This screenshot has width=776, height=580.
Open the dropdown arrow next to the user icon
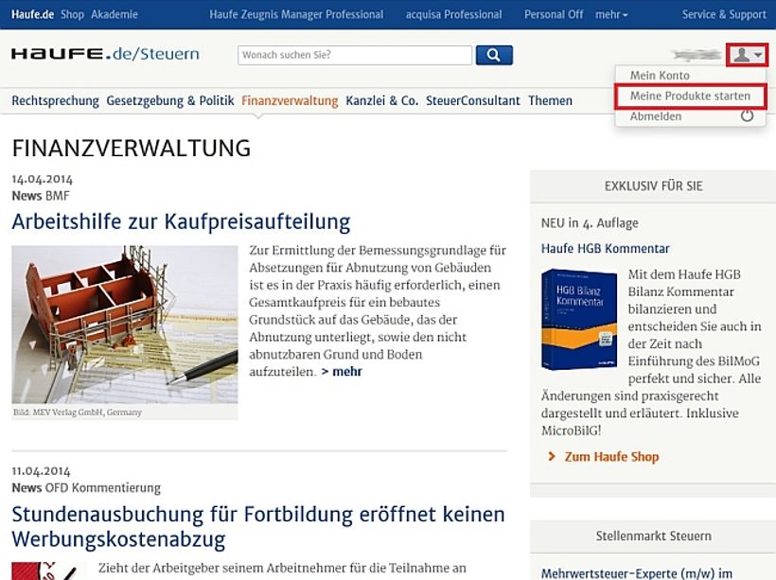click(x=758, y=55)
